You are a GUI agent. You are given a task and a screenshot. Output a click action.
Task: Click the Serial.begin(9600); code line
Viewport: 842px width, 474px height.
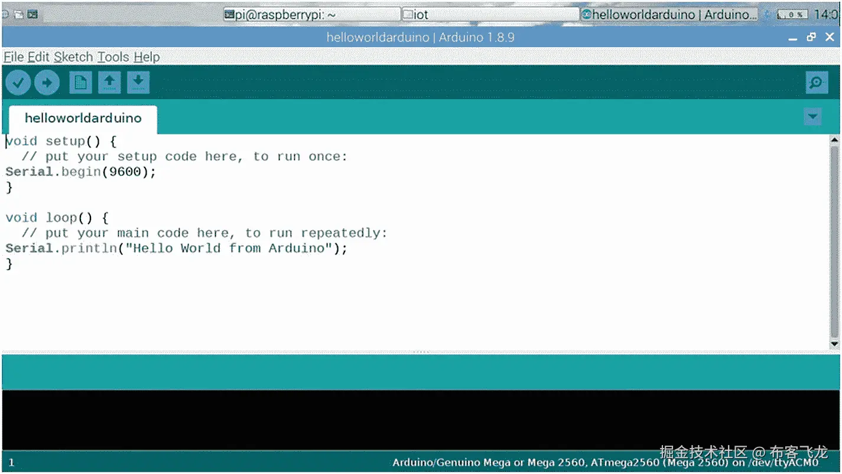(80, 172)
